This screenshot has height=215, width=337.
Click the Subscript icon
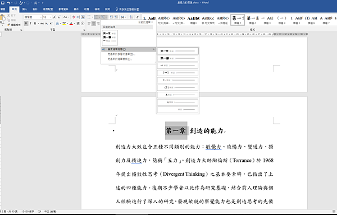click(47, 24)
